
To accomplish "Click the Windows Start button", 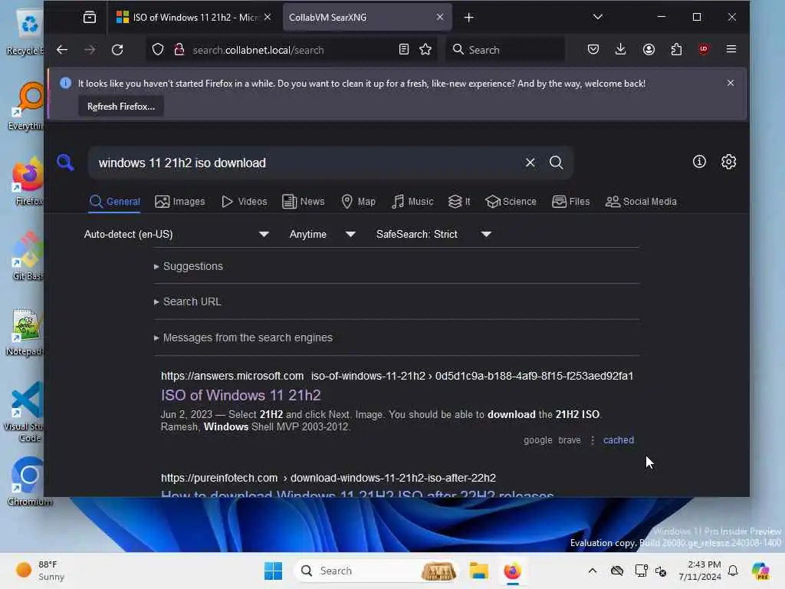I will point(274,571).
